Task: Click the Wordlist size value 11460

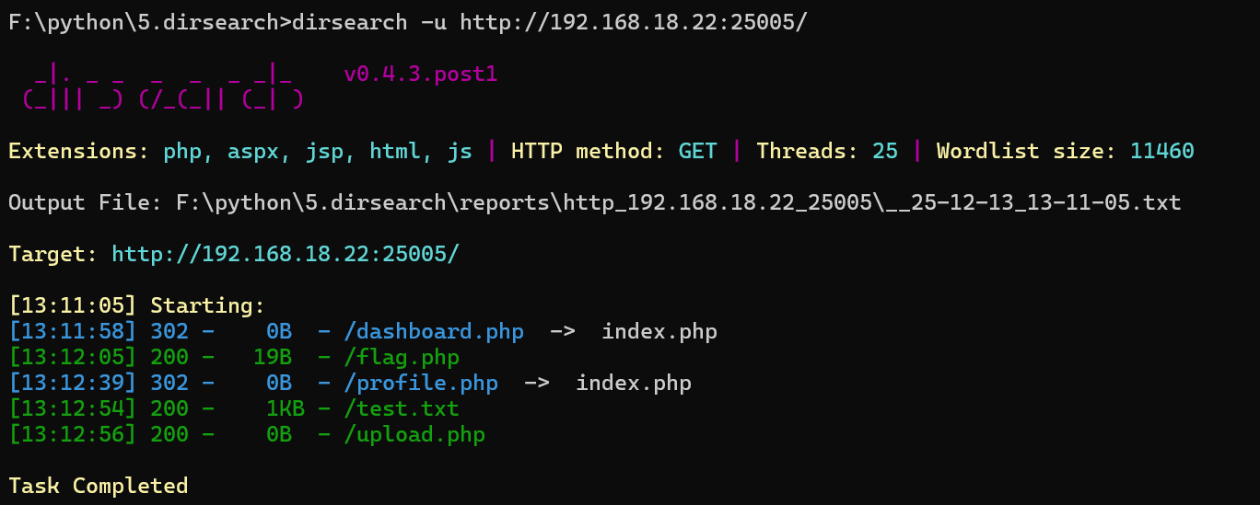Action: point(1161,151)
